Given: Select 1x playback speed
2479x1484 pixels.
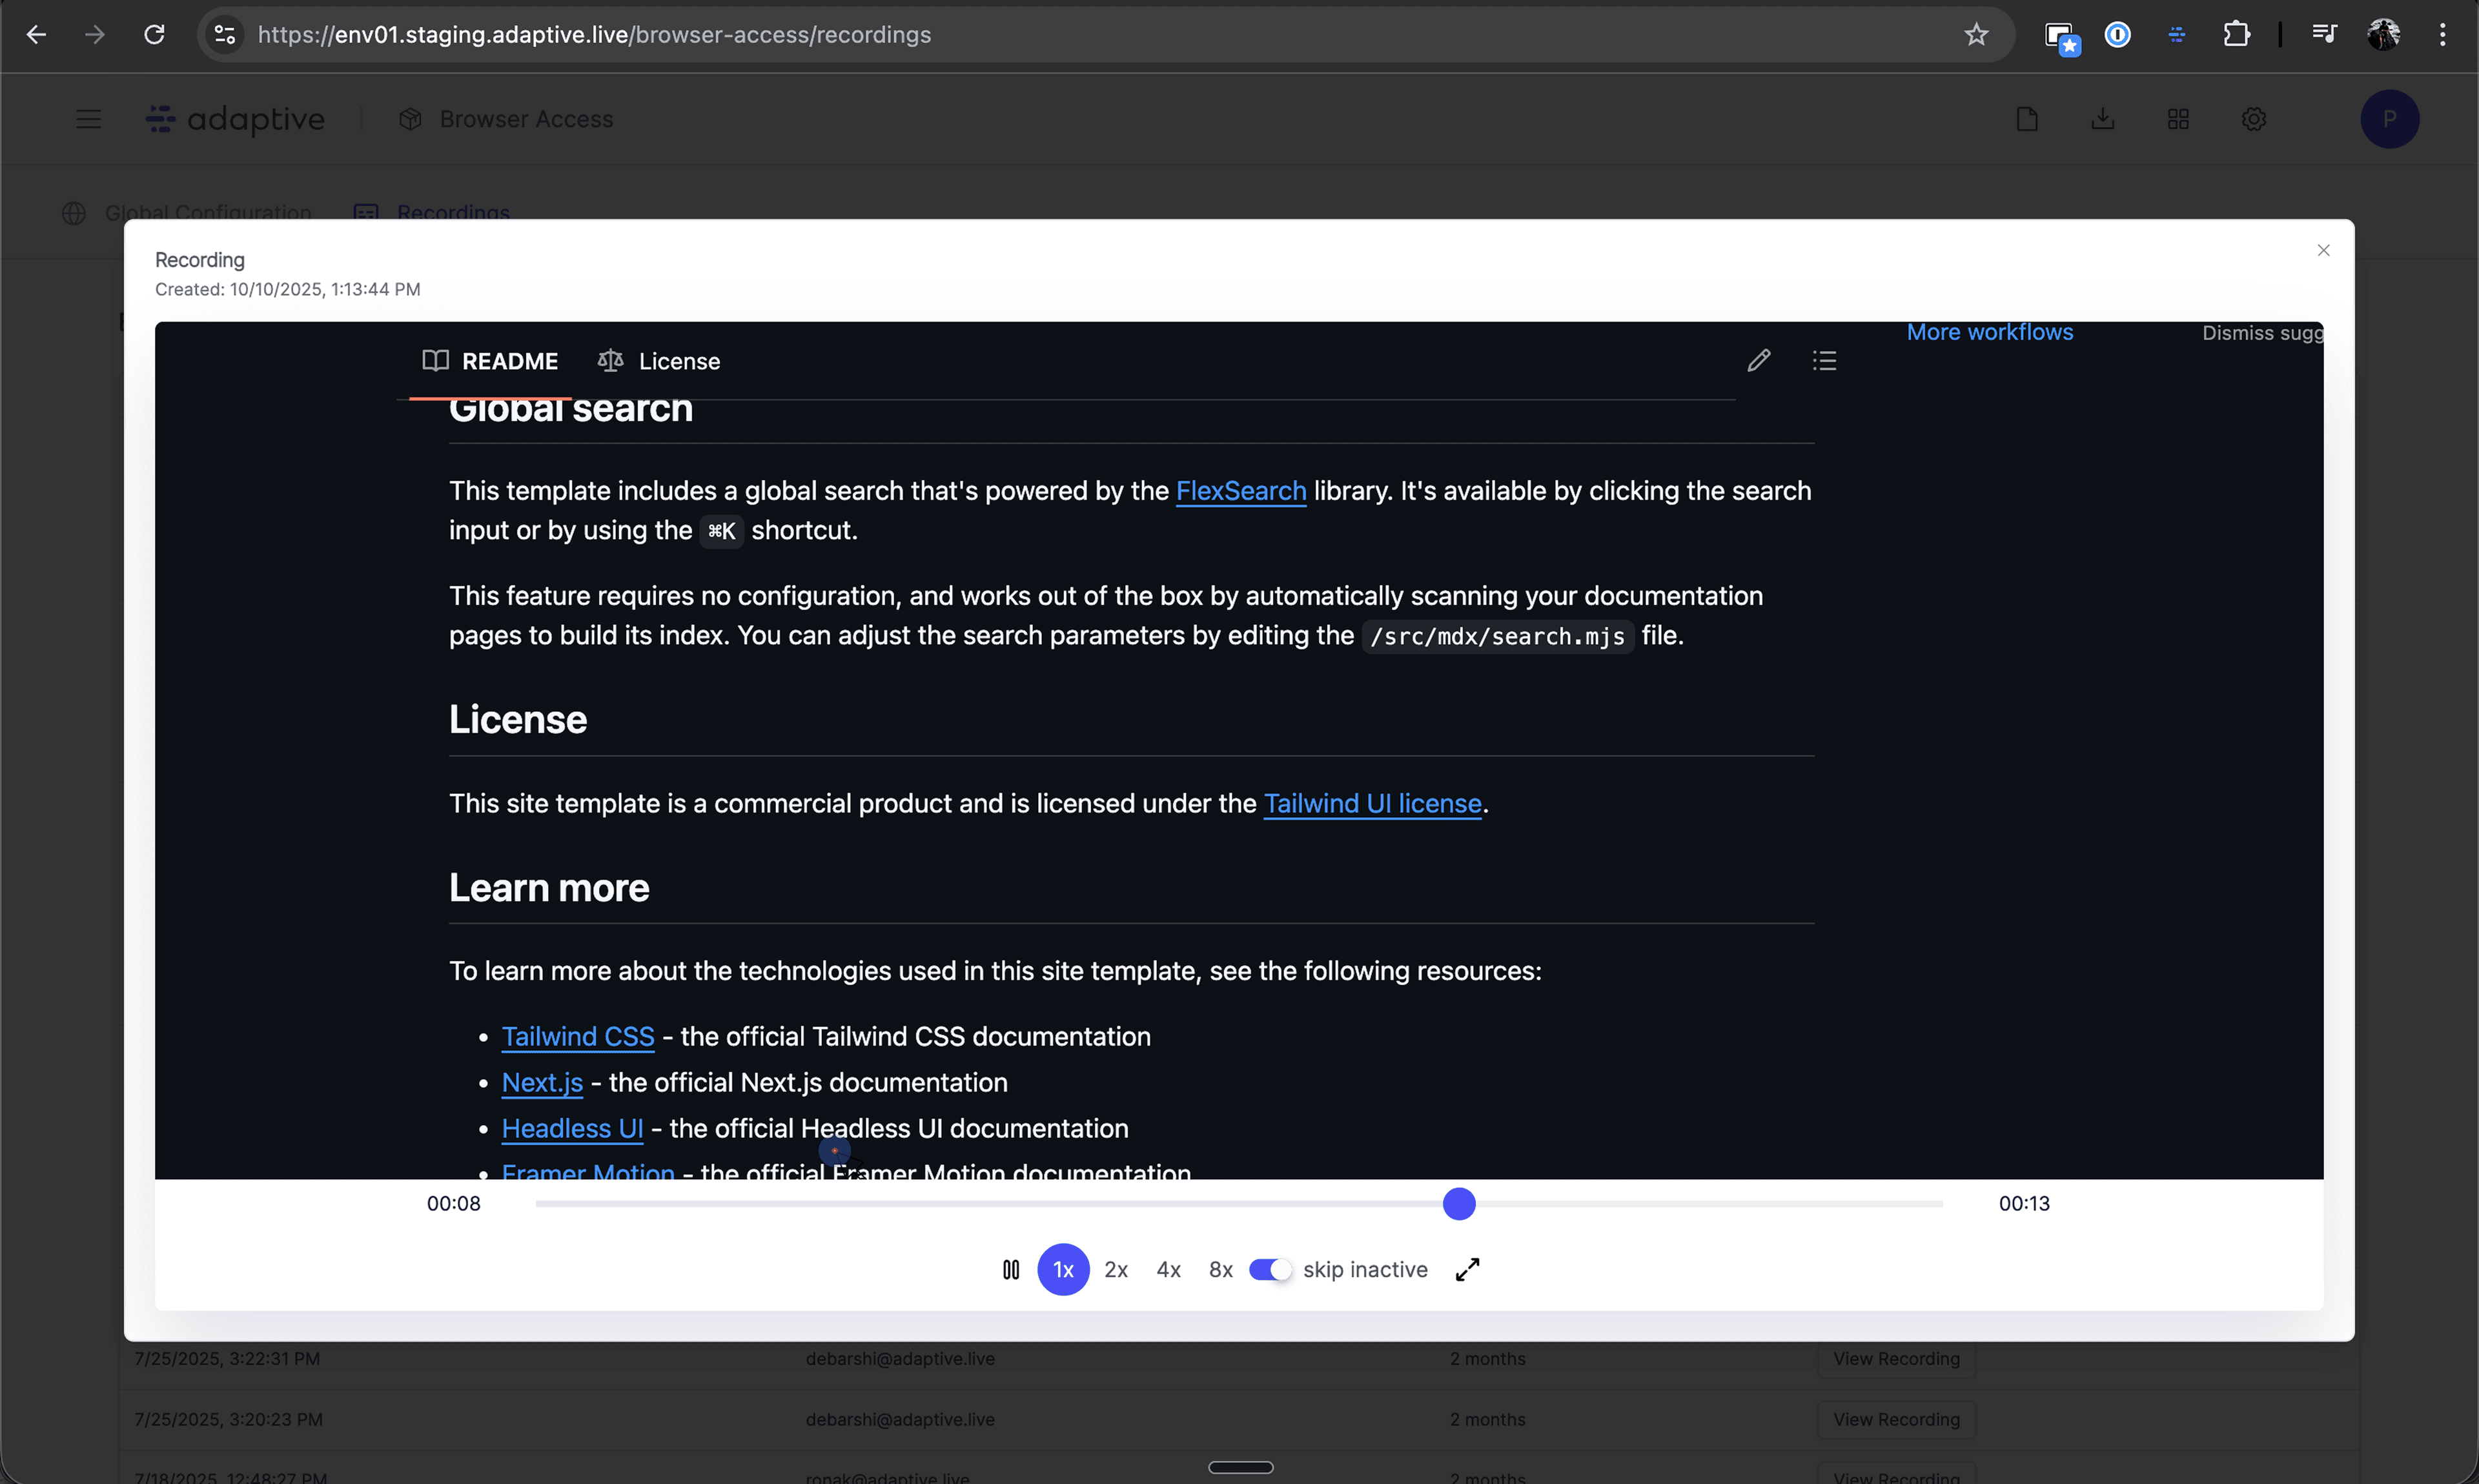Looking at the screenshot, I should pos(1063,1270).
